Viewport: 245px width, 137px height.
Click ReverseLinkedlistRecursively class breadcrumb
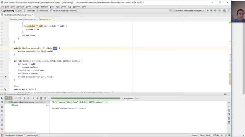(24, 19)
